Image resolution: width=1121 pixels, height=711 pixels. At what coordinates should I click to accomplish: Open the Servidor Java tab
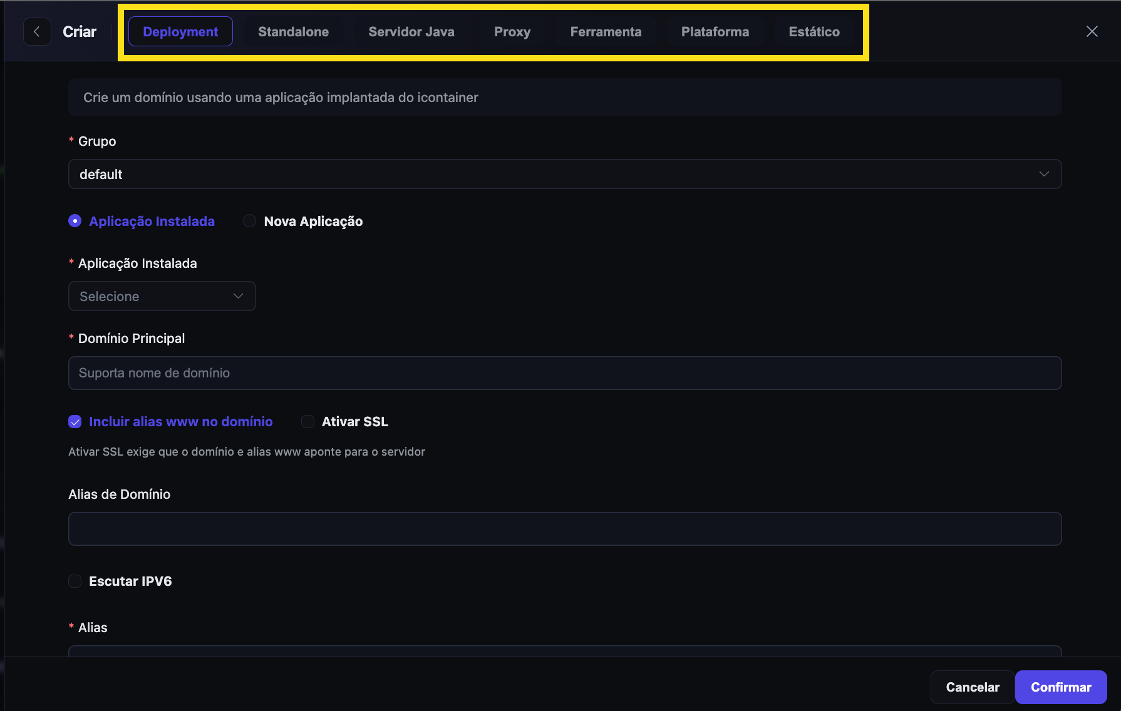point(411,32)
